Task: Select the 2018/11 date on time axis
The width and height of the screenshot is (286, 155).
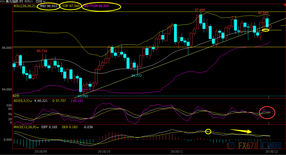Action: pyautogui.click(x=177, y=152)
